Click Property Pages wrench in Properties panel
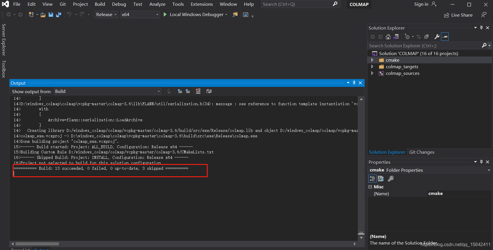 391,179
